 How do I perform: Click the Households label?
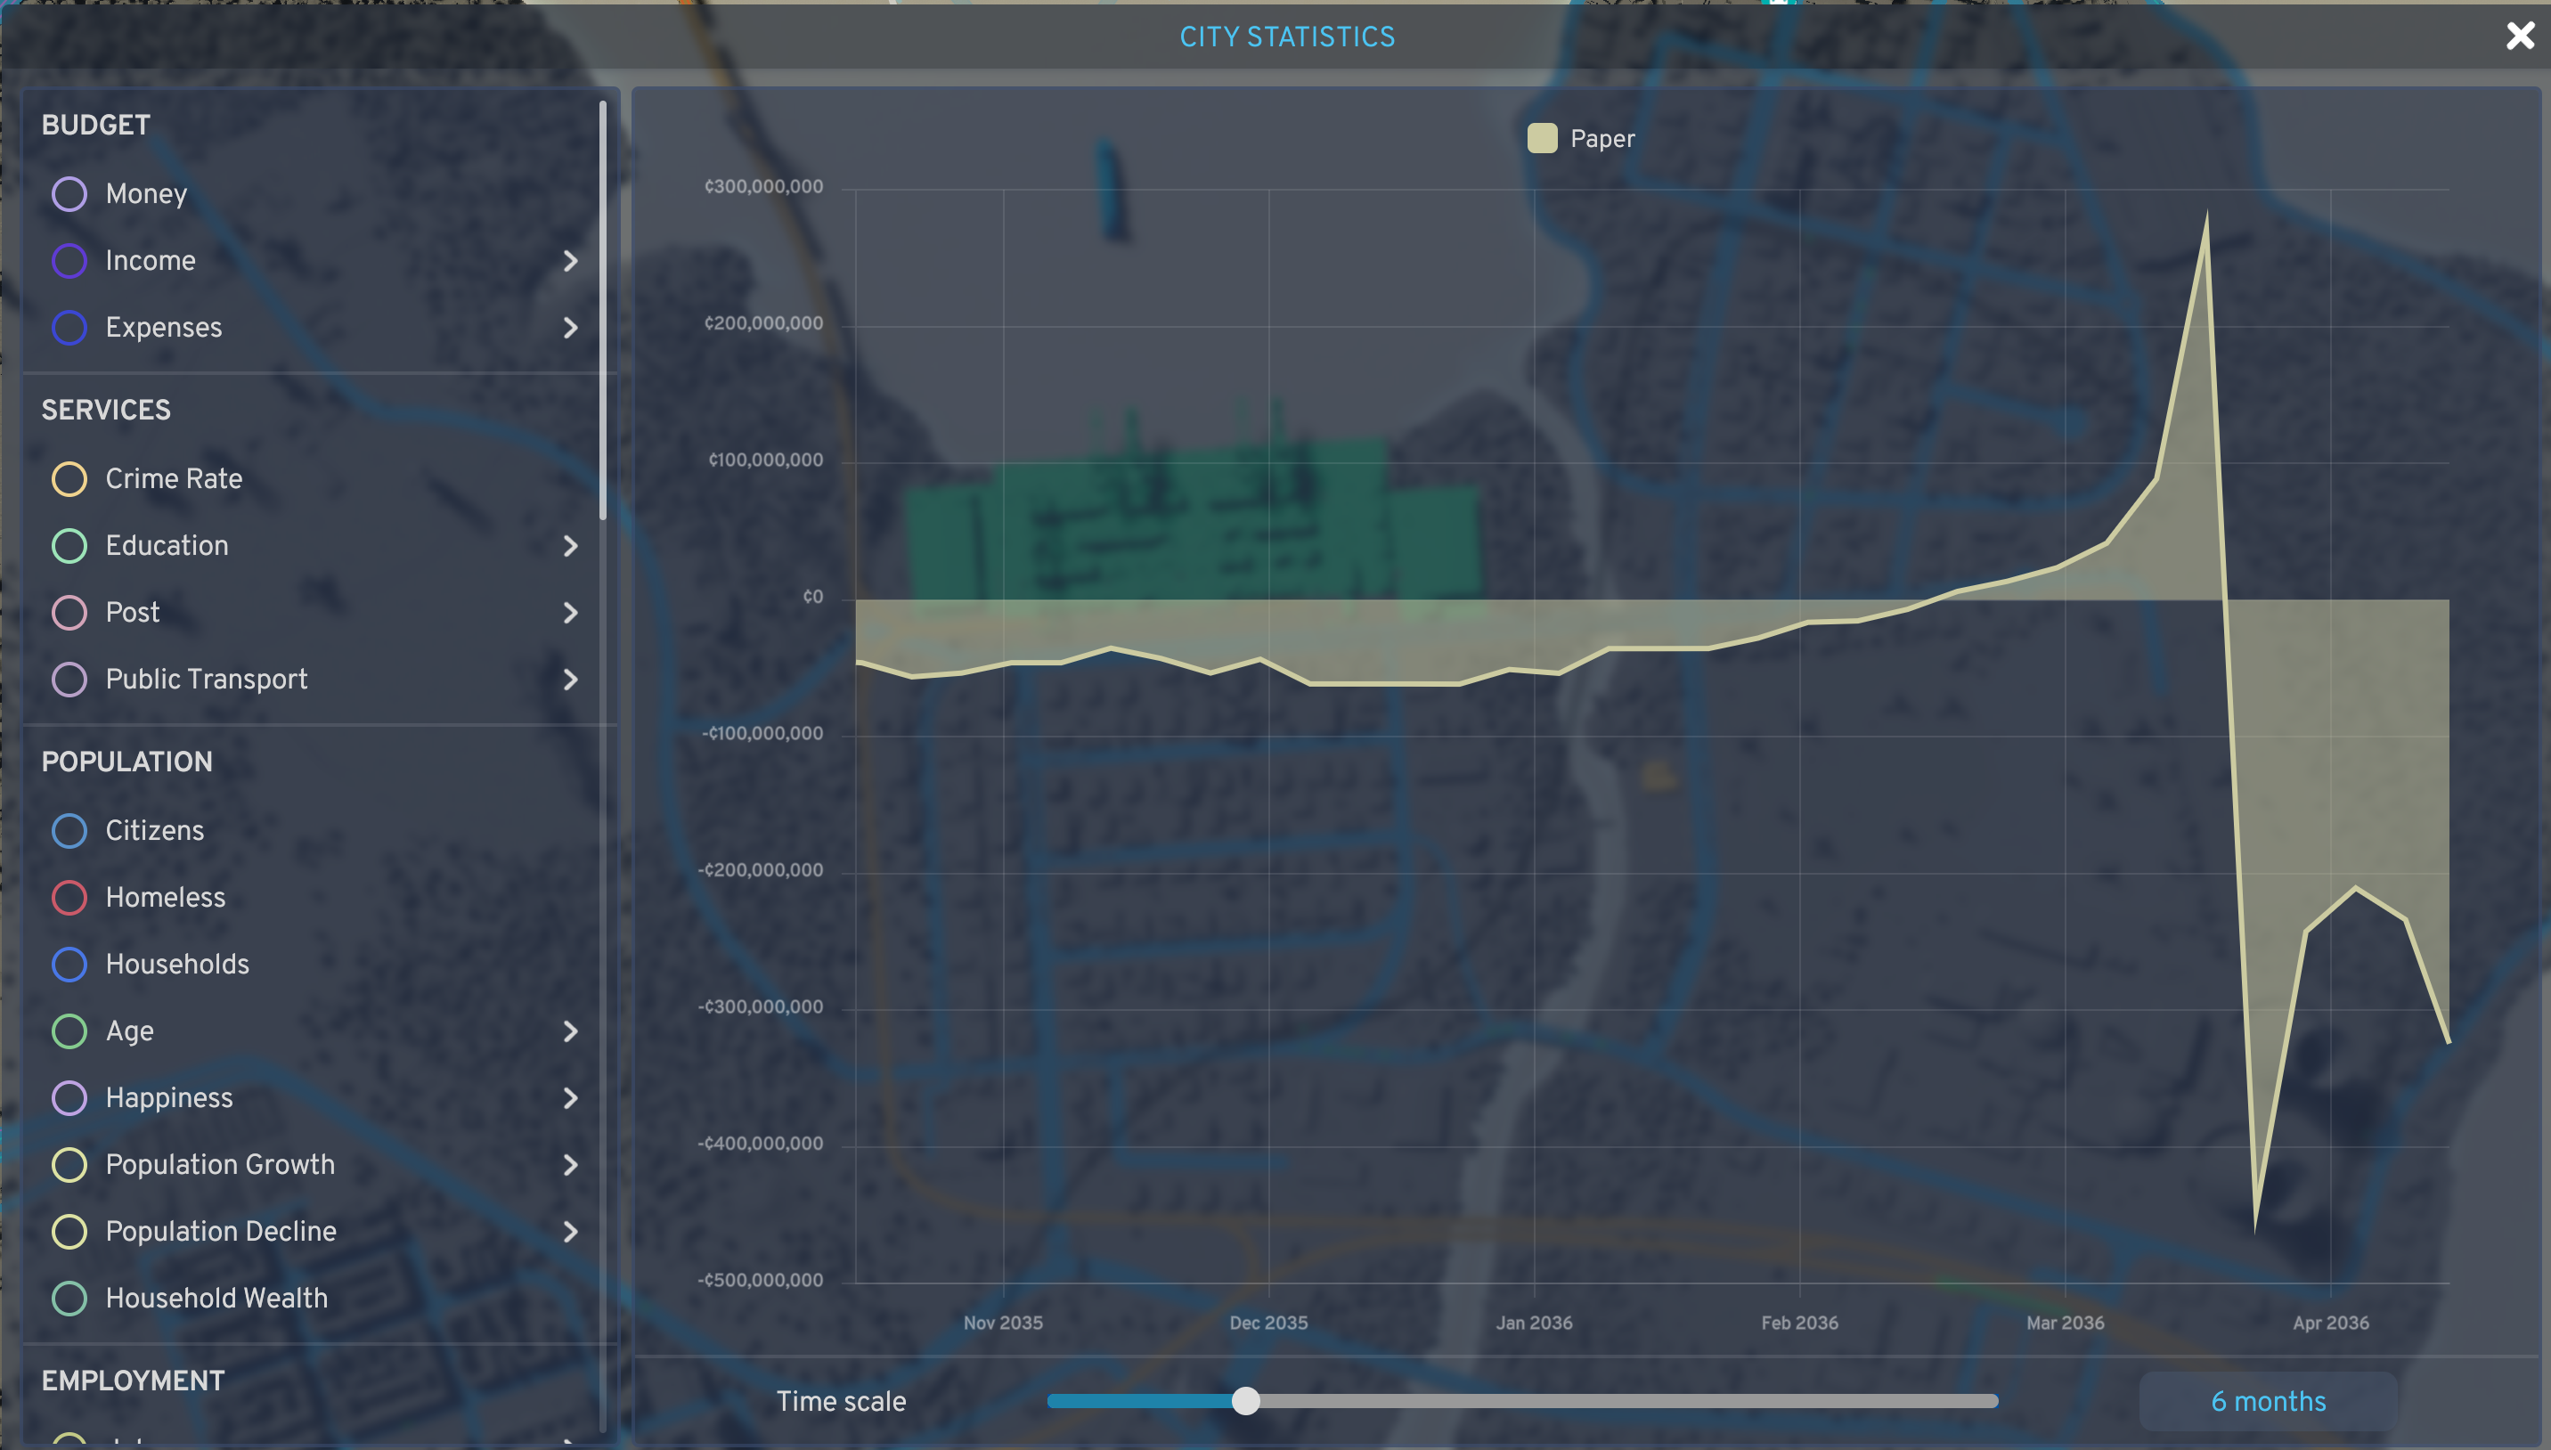tap(177, 964)
